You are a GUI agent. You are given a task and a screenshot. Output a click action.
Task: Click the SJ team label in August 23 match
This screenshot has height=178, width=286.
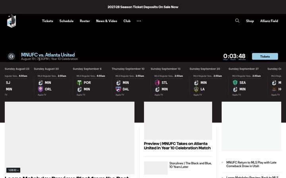(8, 83)
